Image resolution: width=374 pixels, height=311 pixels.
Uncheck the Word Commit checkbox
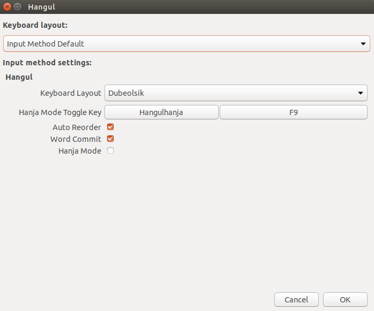(x=110, y=139)
